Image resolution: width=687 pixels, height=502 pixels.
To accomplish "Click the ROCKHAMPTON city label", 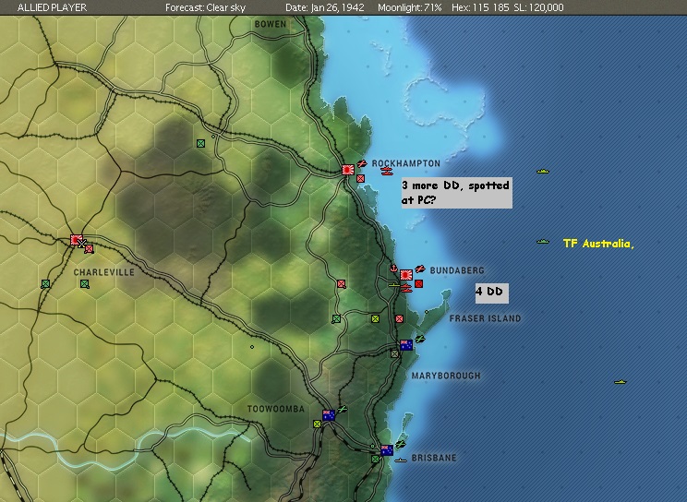I will coord(406,163).
